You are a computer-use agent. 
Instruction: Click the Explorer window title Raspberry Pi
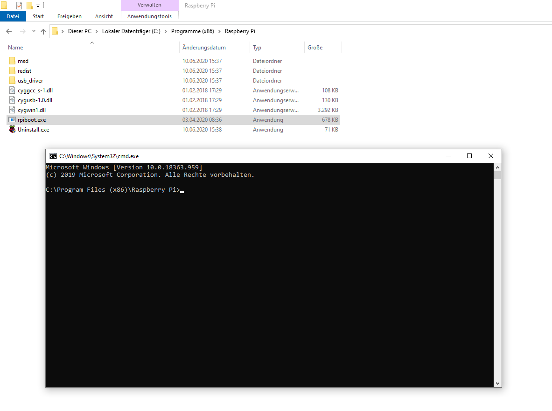coord(200,6)
